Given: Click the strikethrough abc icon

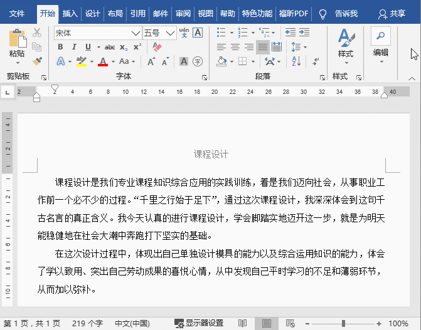Looking at the screenshot, I should click(110, 48).
